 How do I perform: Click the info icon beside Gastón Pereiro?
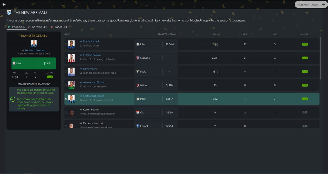pyautogui.click(x=81, y=55)
